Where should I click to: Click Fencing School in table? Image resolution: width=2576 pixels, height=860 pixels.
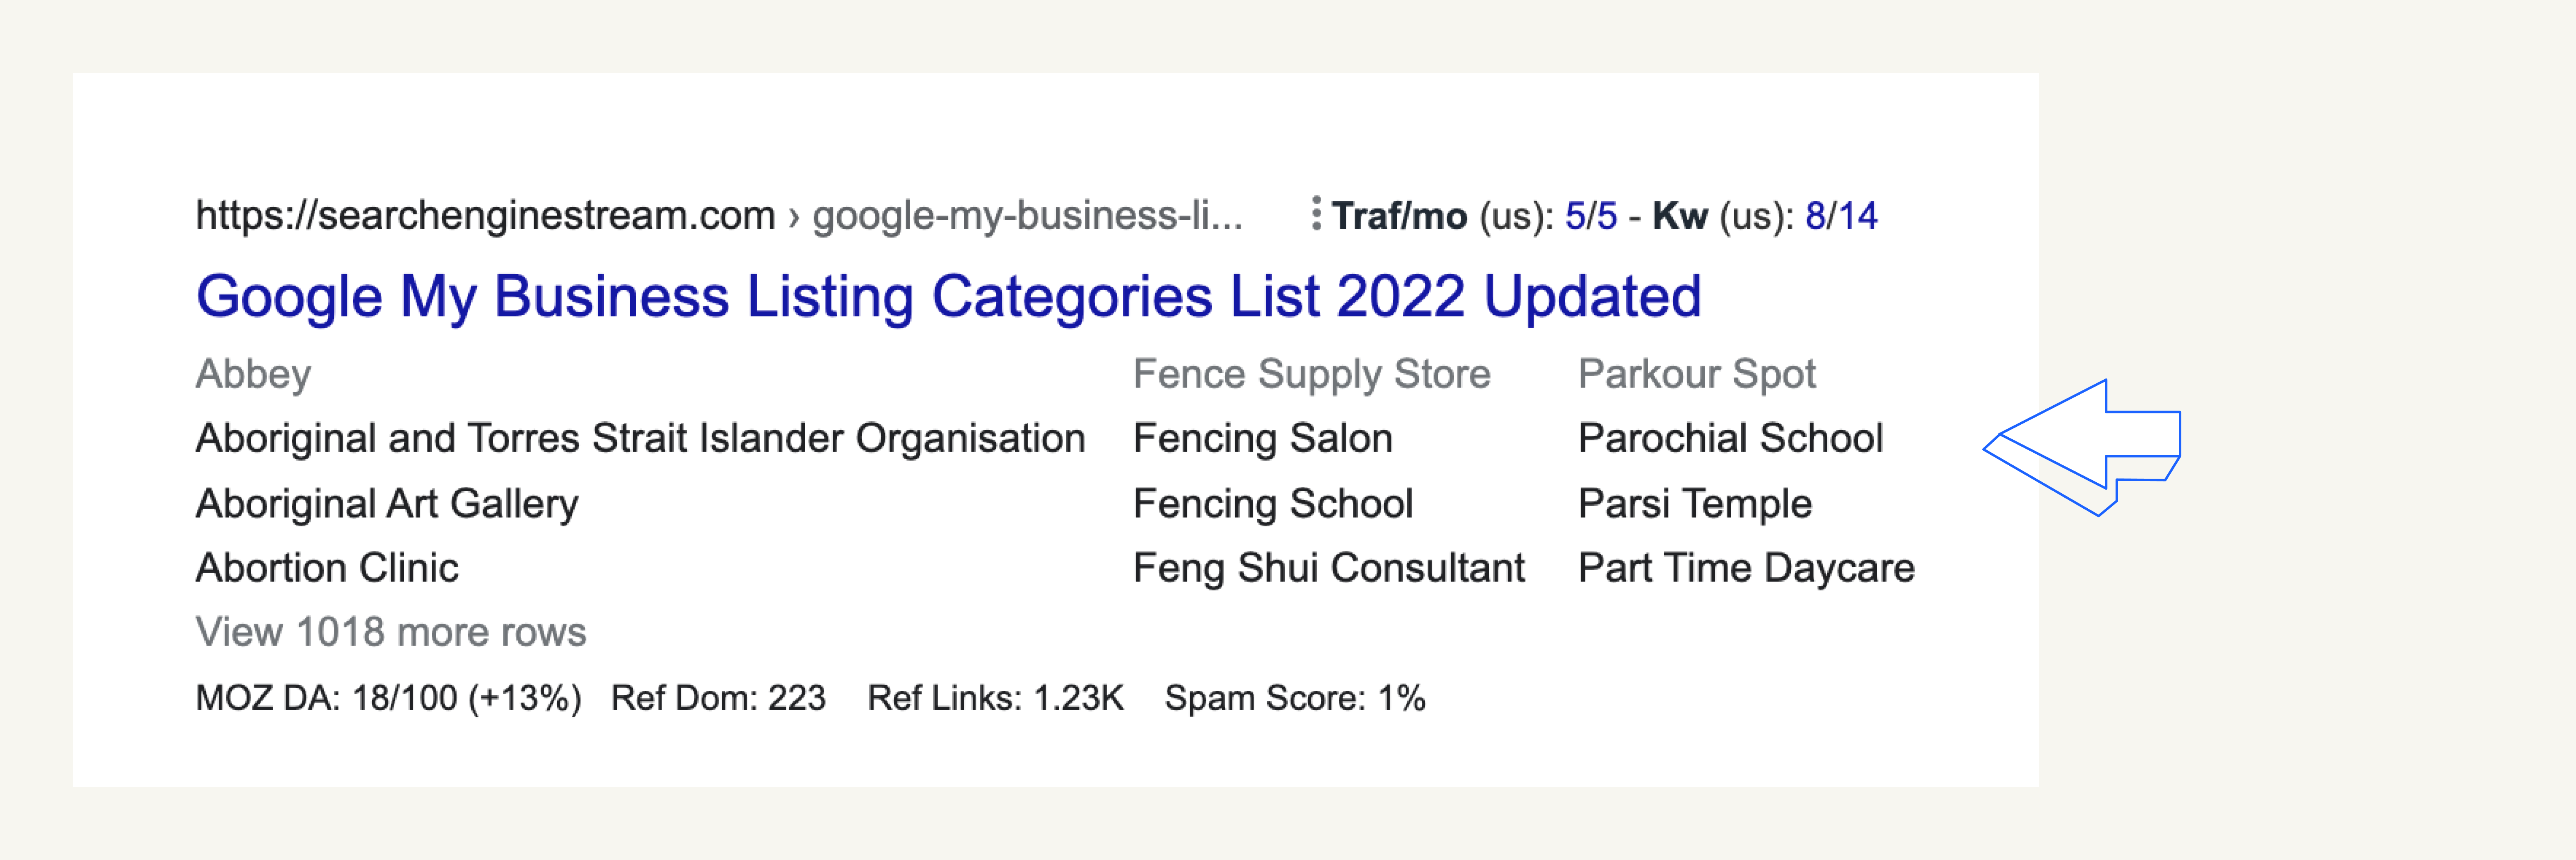(x=1272, y=503)
